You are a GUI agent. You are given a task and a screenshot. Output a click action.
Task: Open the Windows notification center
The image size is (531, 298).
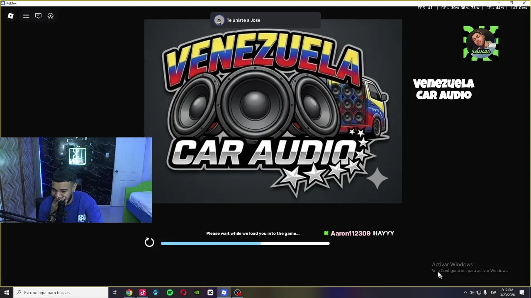click(522, 293)
